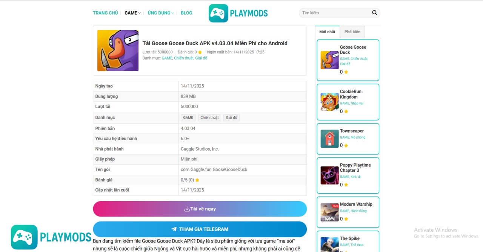The image size is (483, 252).
Task: Click the Chiến thuật tag in the table
Action: [x=209, y=118]
